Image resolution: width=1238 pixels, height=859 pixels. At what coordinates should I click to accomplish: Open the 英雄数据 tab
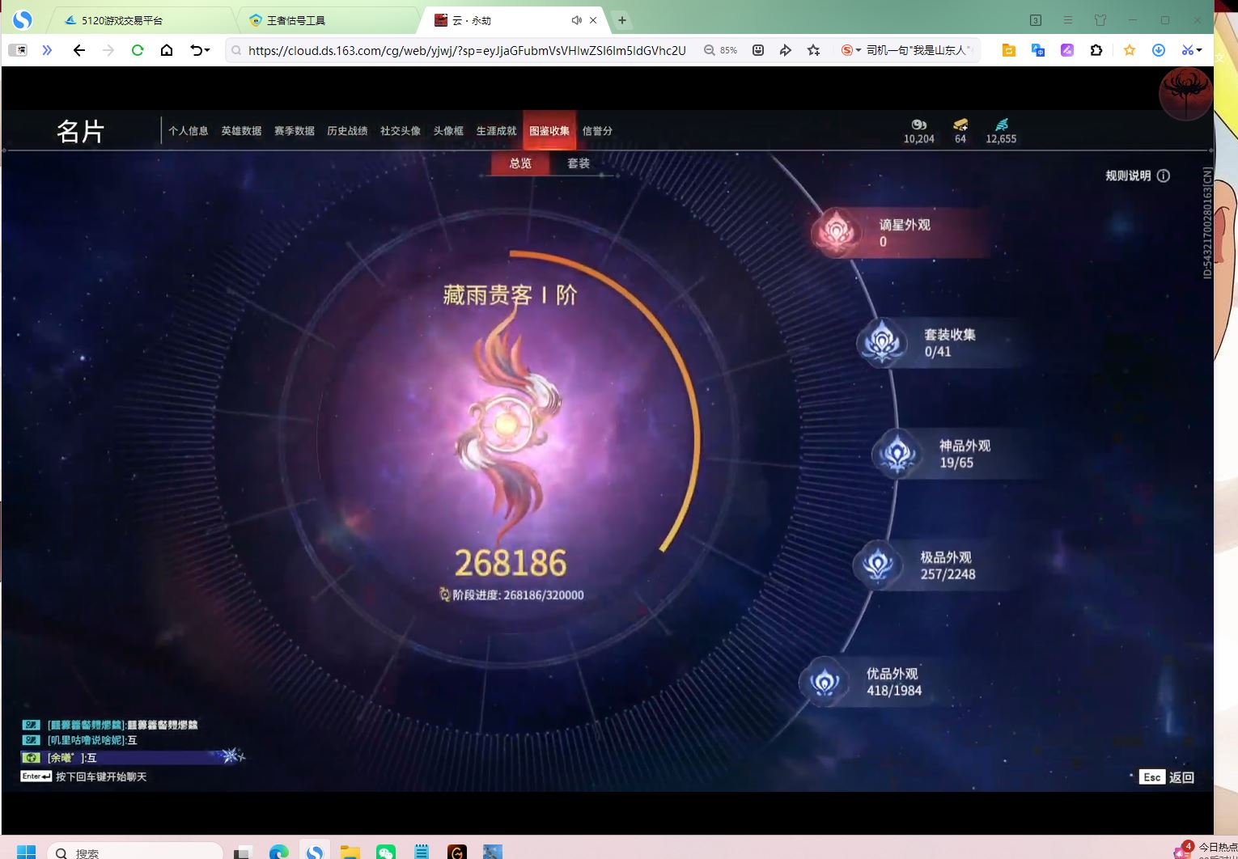(x=241, y=131)
